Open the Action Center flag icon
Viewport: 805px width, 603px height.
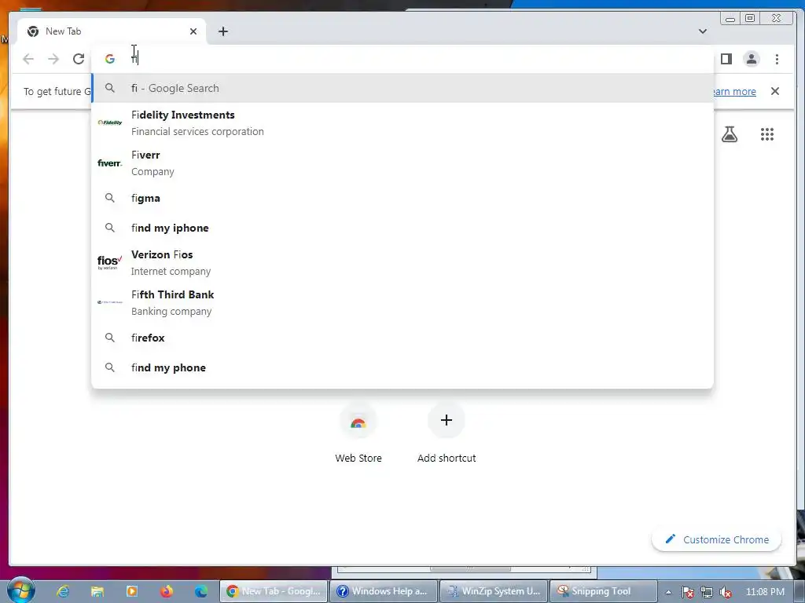point(687,592)
